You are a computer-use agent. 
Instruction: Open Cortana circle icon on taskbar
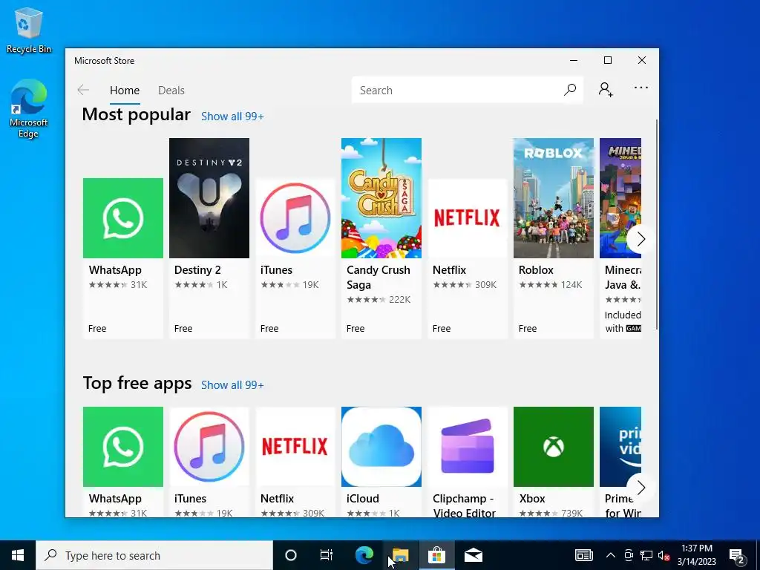pyautogui.click(x=291, y=555)
